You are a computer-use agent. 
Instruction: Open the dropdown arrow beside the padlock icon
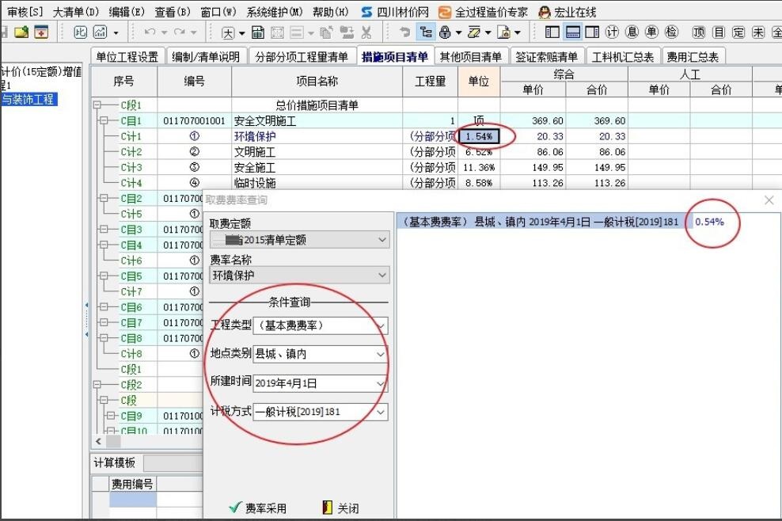tap(458, 33)
